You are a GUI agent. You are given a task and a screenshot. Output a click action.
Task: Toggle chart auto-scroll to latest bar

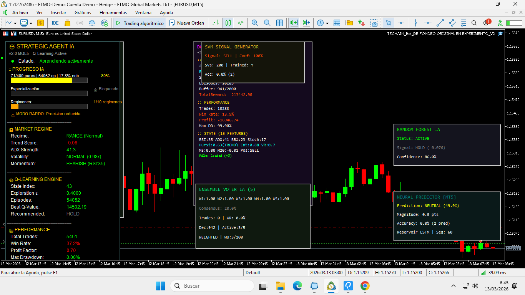[294, 23]
